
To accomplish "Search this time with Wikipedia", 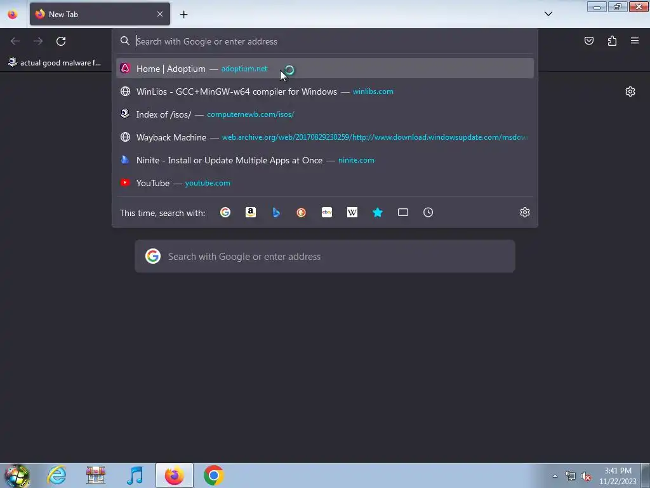I will 352,212.
